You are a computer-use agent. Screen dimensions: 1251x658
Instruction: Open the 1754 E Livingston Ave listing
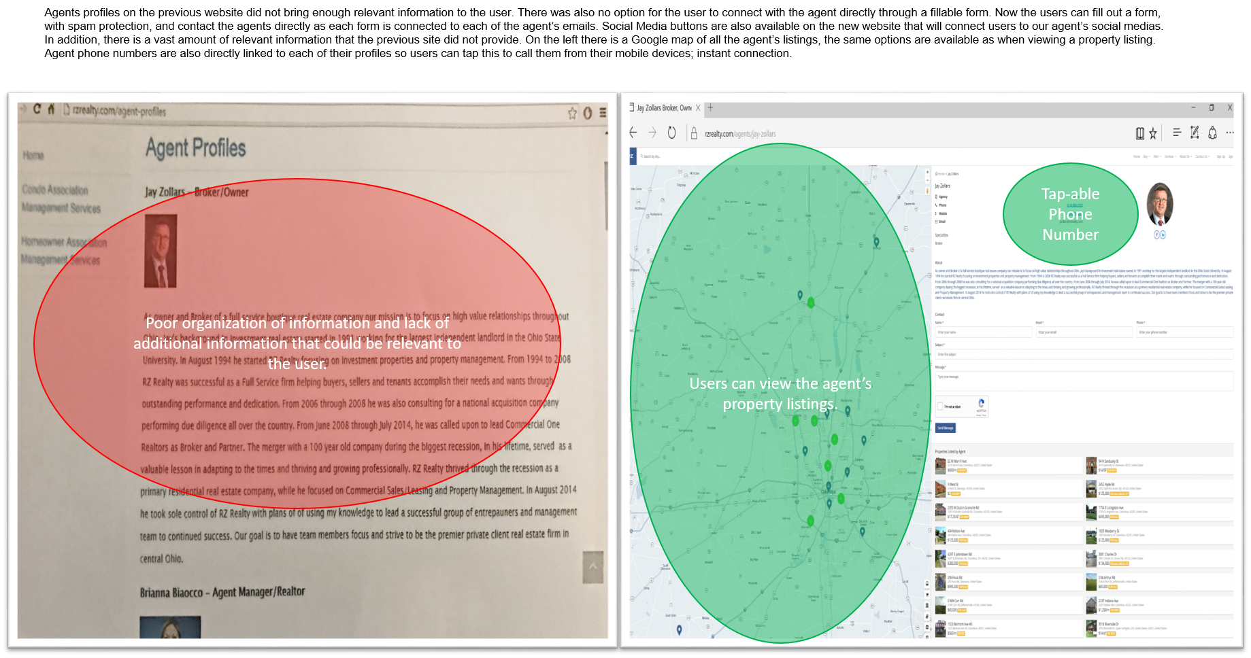(1159, 512)
